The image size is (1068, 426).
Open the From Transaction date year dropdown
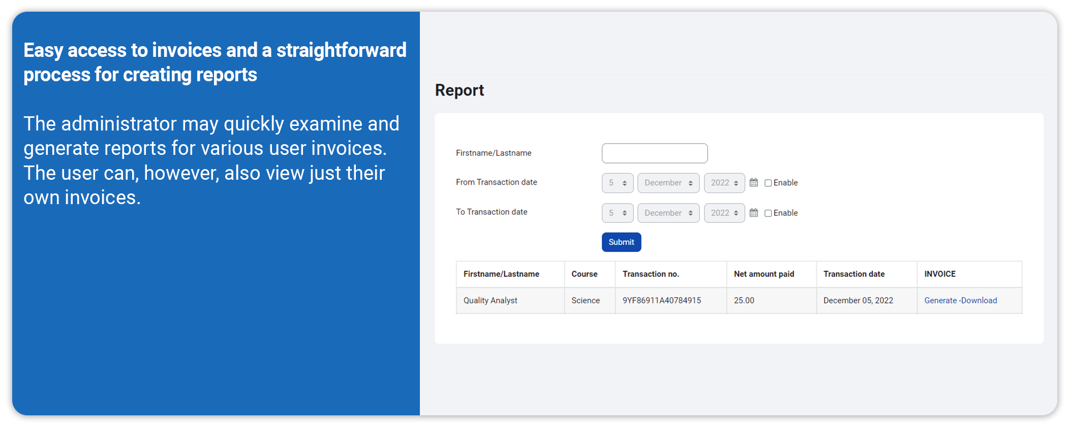click(724, 183)
